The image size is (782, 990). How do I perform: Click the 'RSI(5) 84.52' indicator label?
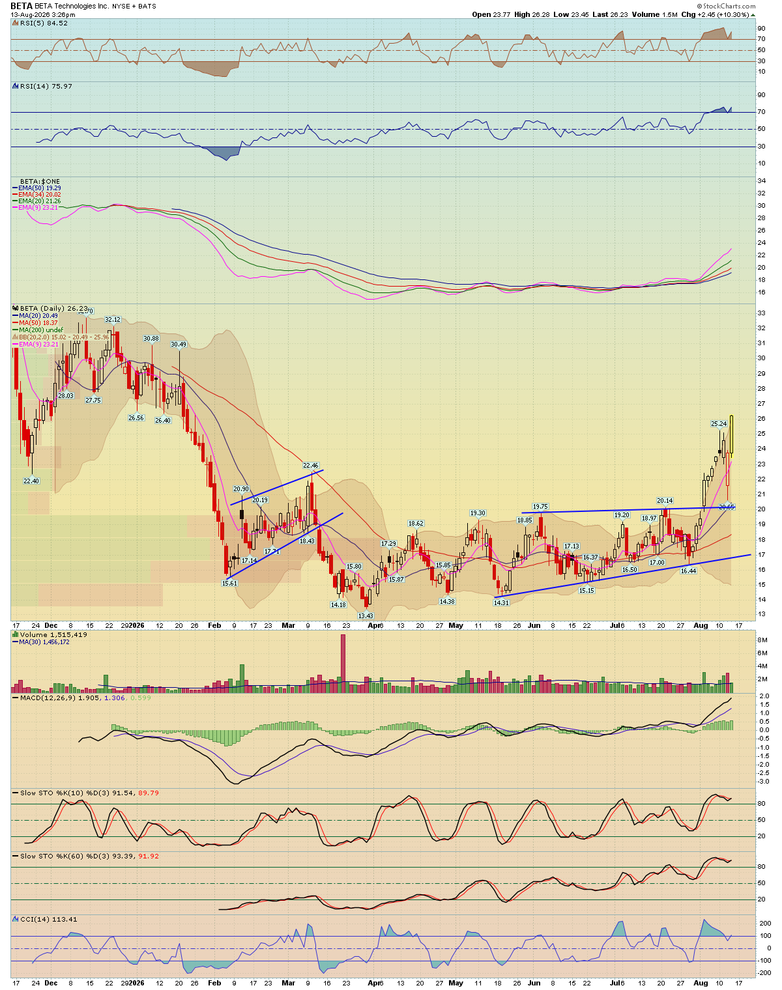[x=44, y=23]
